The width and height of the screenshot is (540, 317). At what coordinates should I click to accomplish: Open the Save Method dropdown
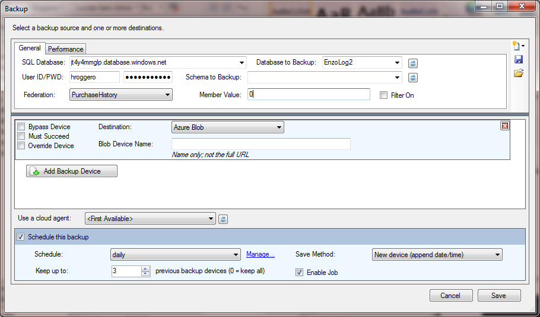[x=437, y=255]
